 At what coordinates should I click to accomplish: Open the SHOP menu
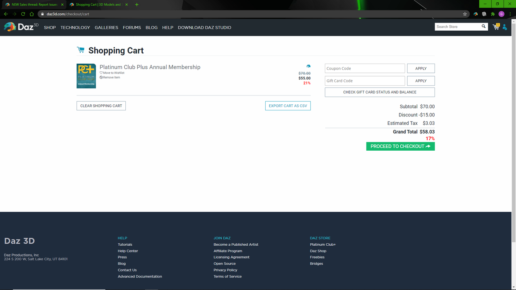point(50,27)
